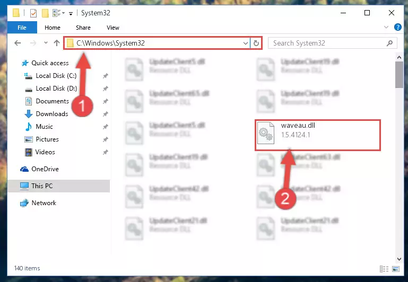Click the 140 items status text
408x282 pixels.
pos(27,268)
